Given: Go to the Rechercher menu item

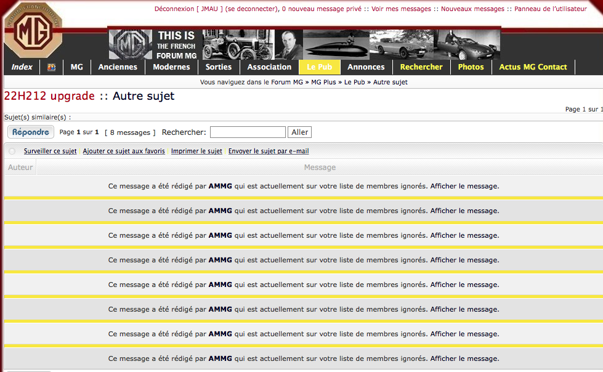Looking at the screenshot, I should coord(421,67).
